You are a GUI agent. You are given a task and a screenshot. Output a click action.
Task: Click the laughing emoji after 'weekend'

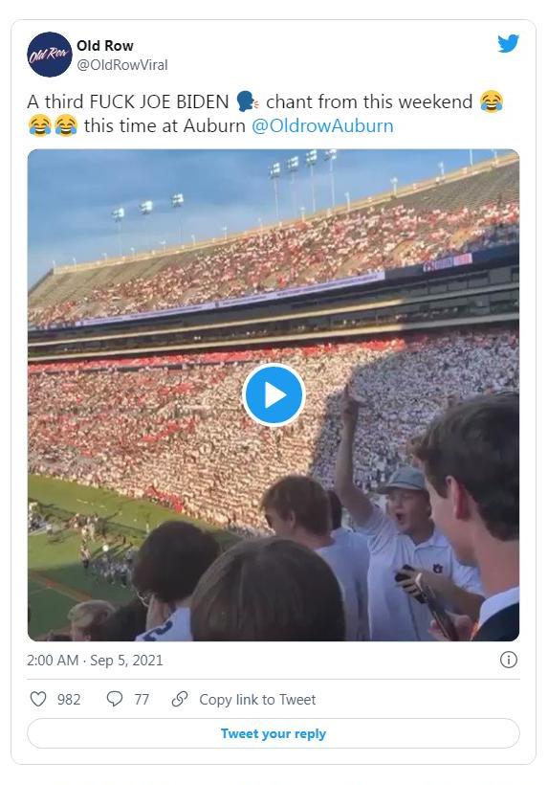pos(491,101)
